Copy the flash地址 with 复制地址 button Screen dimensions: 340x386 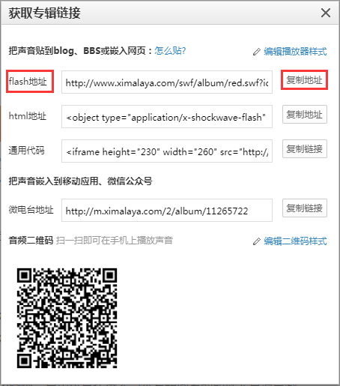point(304,80)
